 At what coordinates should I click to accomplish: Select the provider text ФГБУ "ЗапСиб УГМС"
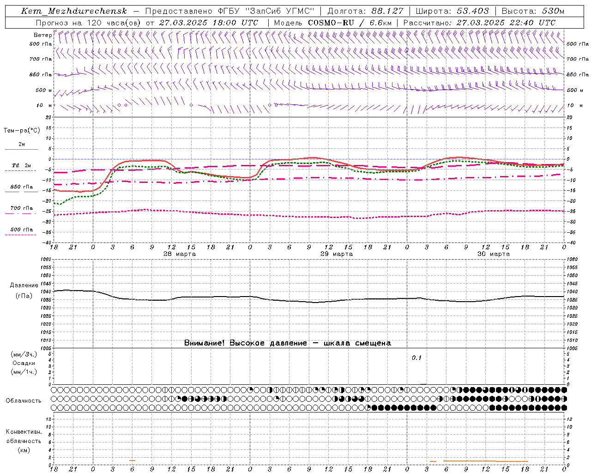265,11
